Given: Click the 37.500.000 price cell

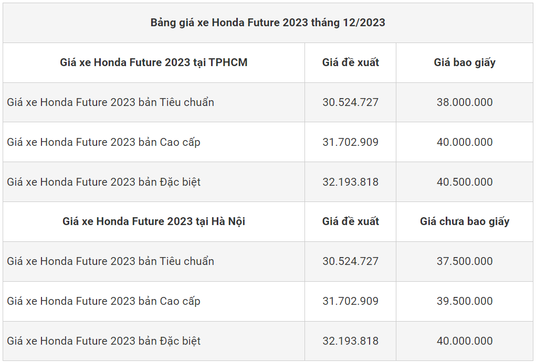Looking at the screenshot, I should 465,261.
